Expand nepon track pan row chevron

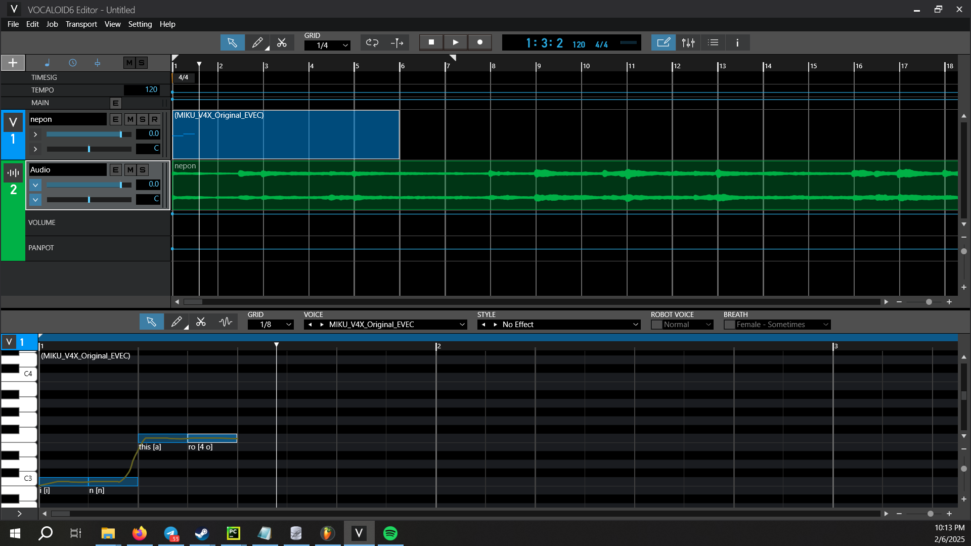35,149
